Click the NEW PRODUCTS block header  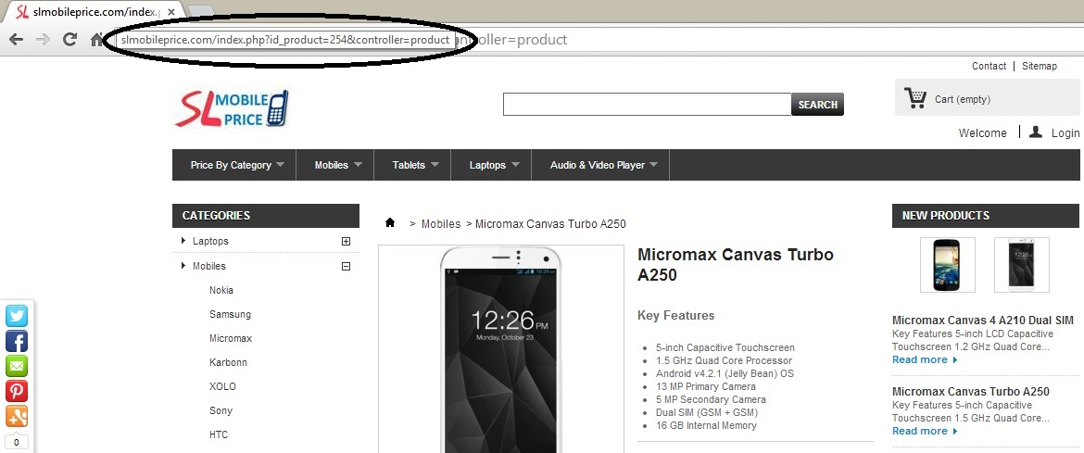tap(986, 216)
